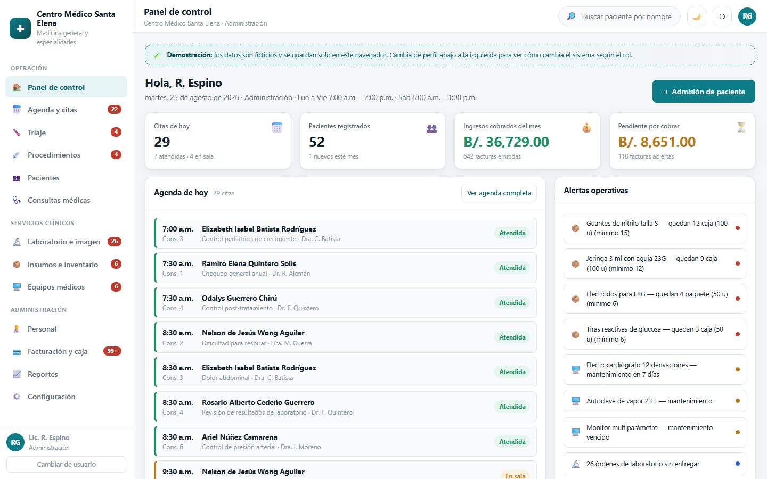Open the Tiras reactivas de glucosa alert
Viewport: 767px width, 479px height.
655,334
